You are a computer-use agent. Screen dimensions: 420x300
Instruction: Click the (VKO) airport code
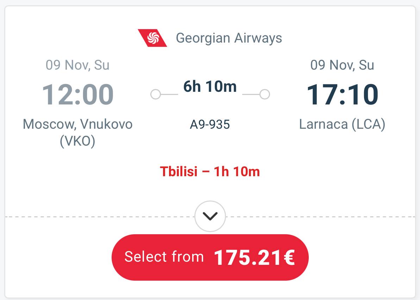click(77, 141)
